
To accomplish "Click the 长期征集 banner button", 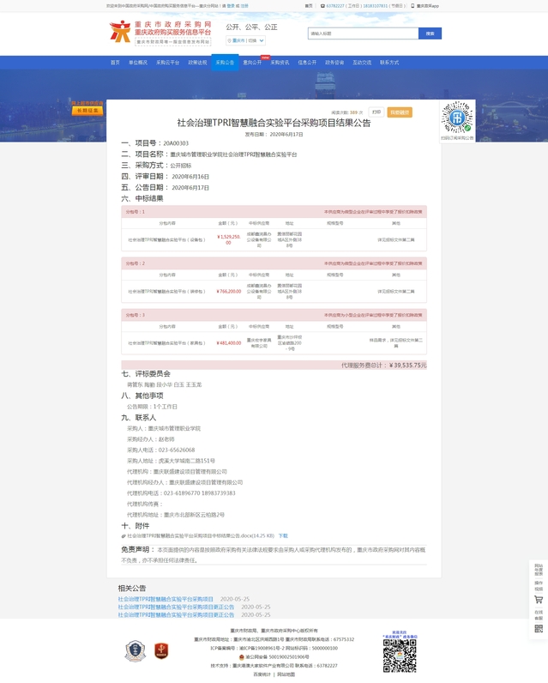I will [87, 111].
